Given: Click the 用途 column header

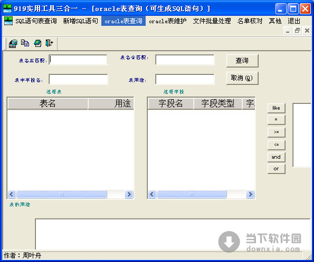Looking at the screenshot, I should (111, 104).
